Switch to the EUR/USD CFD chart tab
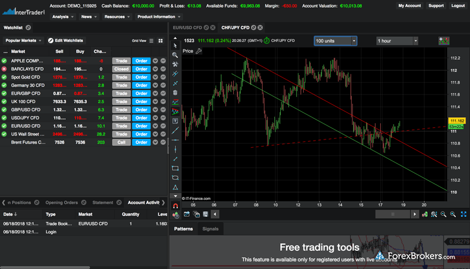Image resolution: width=470 pixels, height=269 pixels. [187, 28]
